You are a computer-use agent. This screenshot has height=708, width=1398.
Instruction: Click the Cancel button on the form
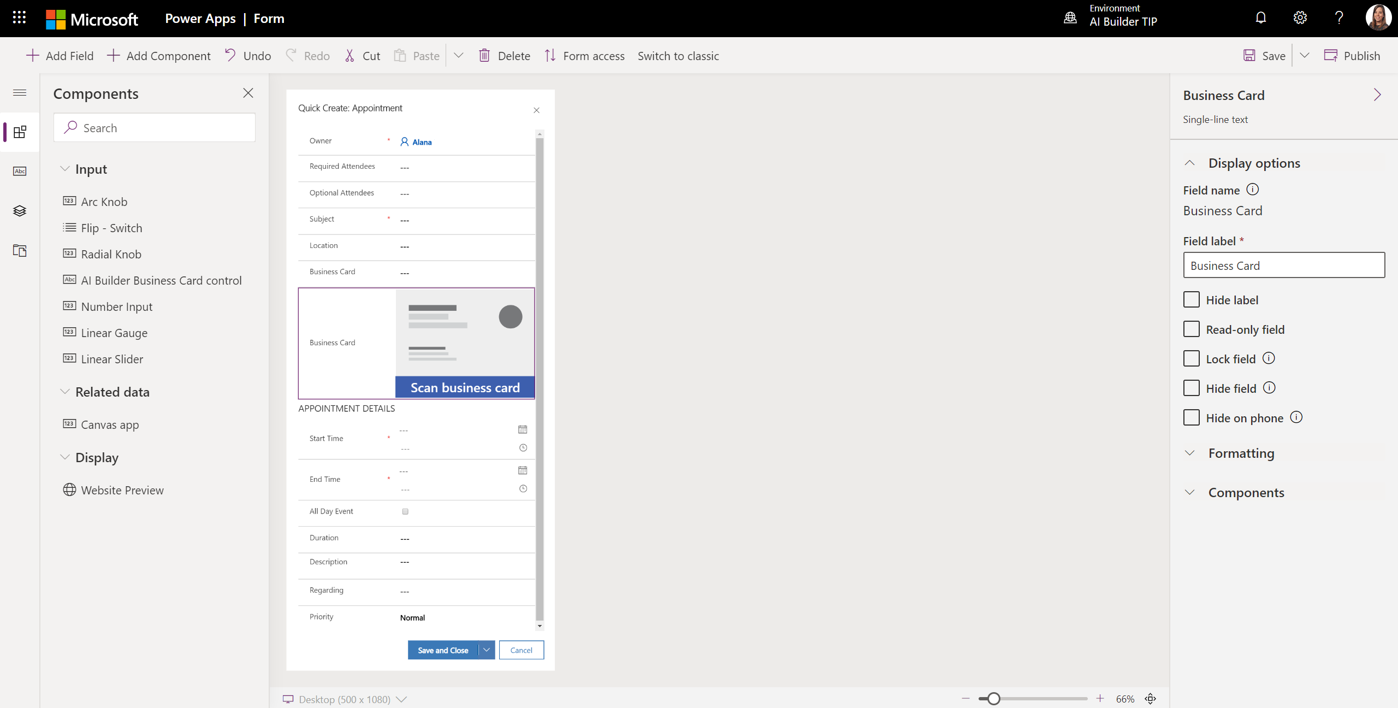521,650
